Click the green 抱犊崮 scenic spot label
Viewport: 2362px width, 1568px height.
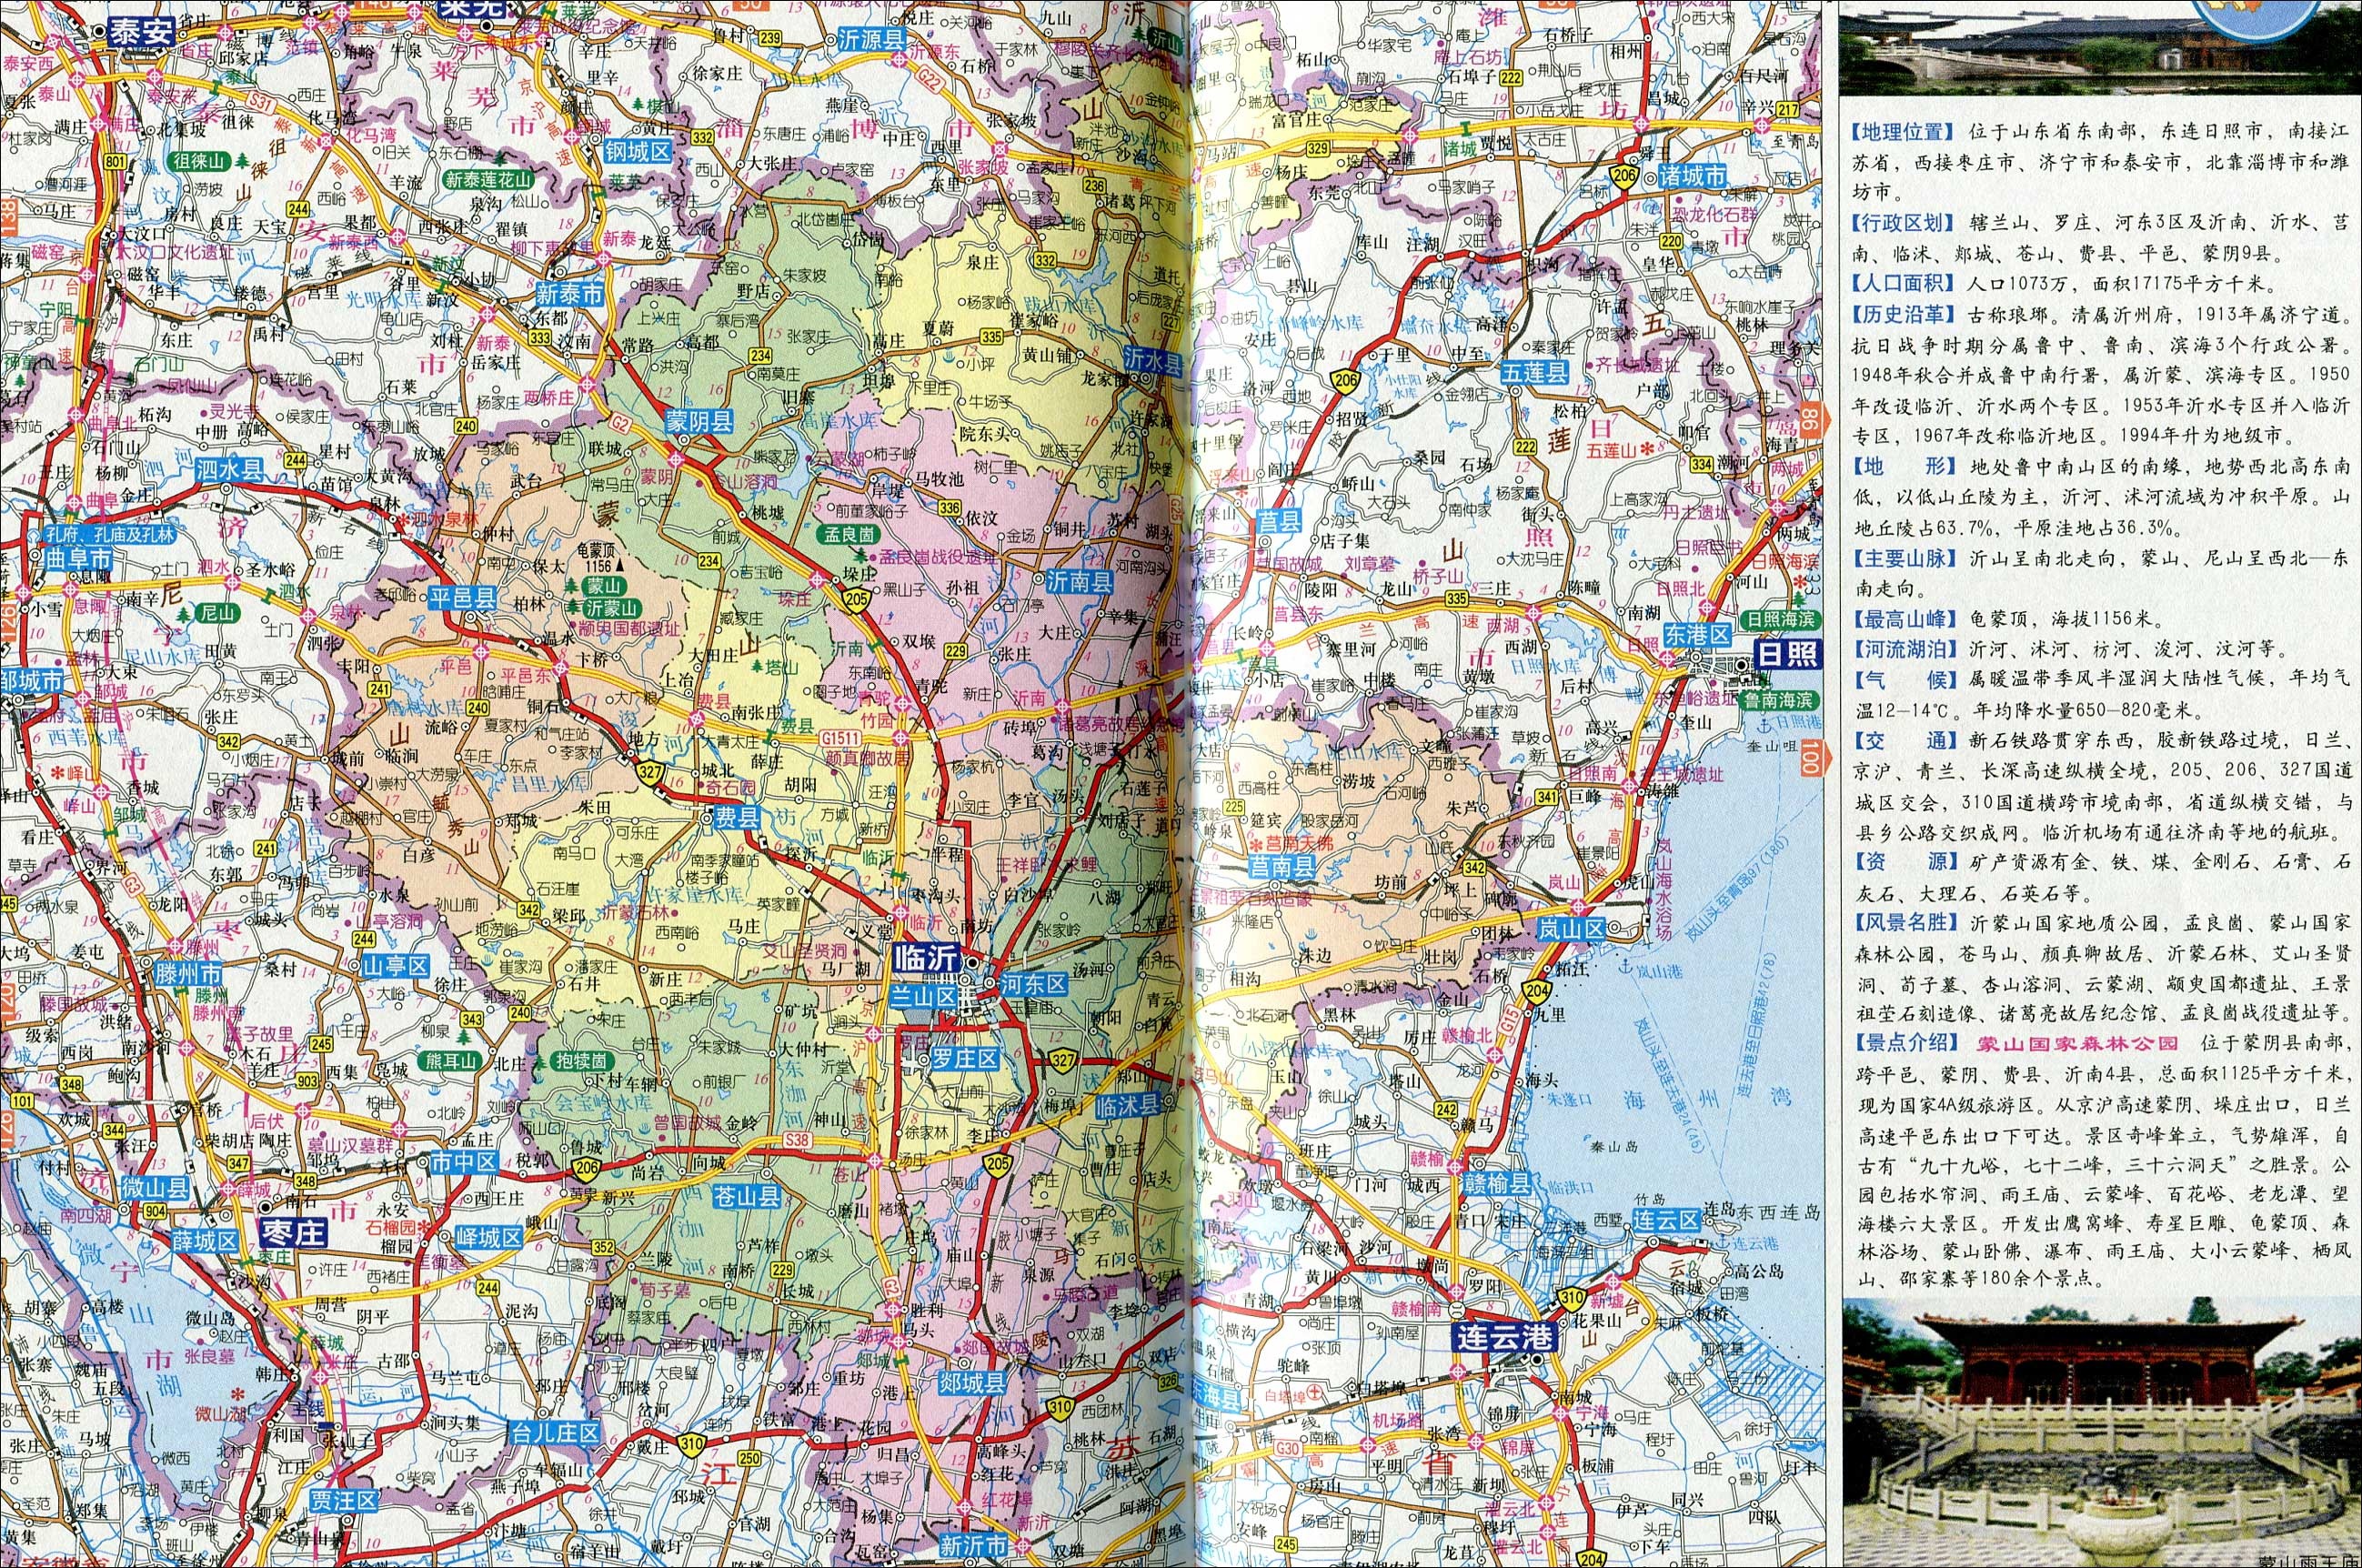tap(581, 1061)
